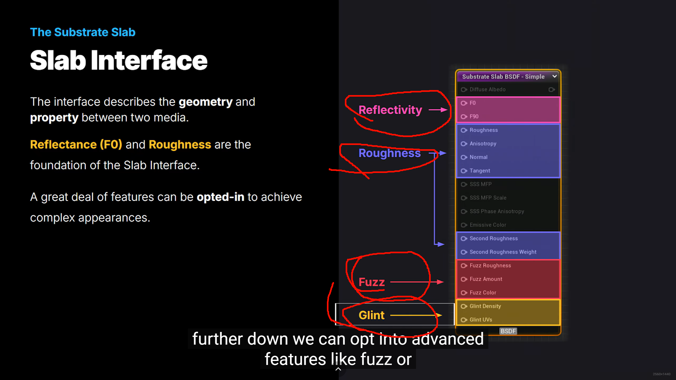Click the Second Roughness input pin

(464, 238)
